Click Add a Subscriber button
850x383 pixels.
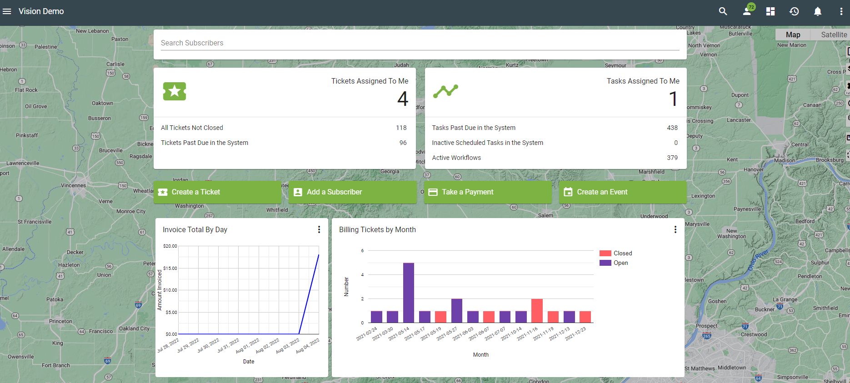coord(353,192)
